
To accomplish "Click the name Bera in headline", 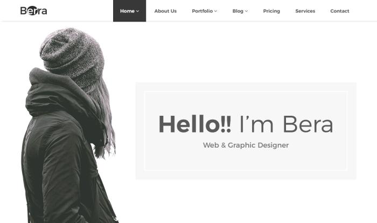I will click(308, 124).
